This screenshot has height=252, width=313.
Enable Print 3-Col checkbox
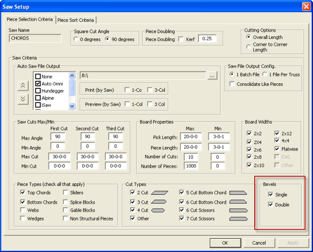coord(150,90)
